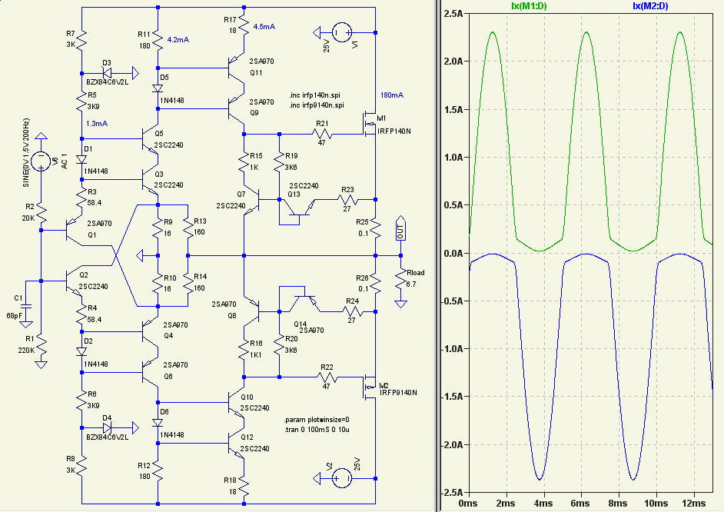Select transistor Q13 2SC2240
This screenshot has height=512, width=724.
(300, 208)
